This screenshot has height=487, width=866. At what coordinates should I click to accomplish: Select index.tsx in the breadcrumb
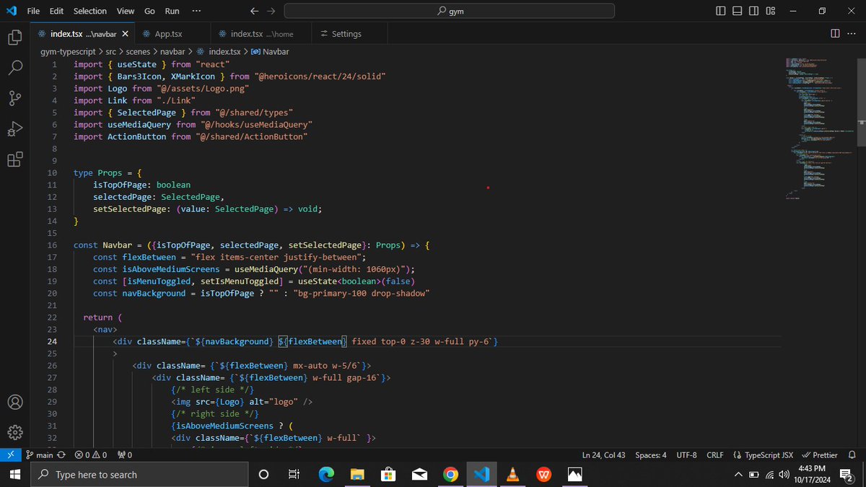[224, 51]
